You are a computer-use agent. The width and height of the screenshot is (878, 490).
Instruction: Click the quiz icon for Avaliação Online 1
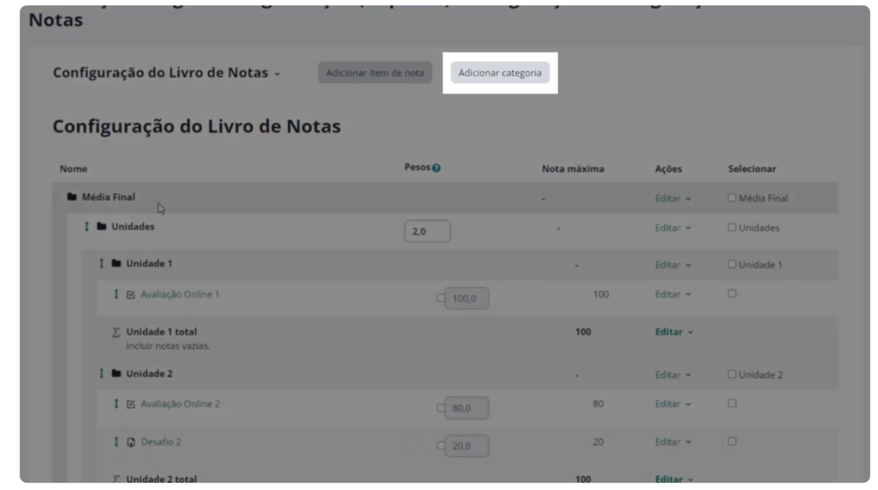[x=130, y=295]
